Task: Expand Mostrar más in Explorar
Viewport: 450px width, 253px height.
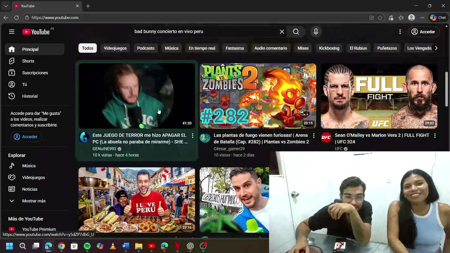Action: (x=34, y=201)
